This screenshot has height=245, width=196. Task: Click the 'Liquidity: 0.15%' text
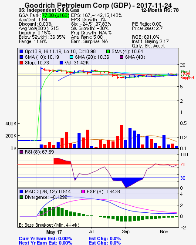coord(34,33)
